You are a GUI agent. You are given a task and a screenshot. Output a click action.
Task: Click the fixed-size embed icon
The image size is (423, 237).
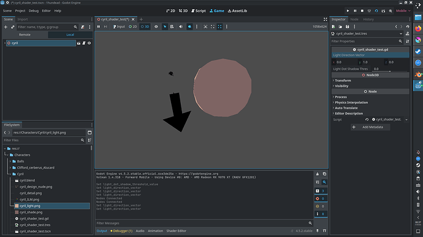(205, 27)
